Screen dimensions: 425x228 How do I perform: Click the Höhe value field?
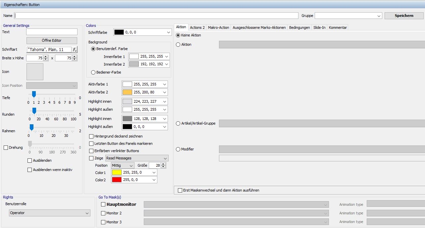64,58
